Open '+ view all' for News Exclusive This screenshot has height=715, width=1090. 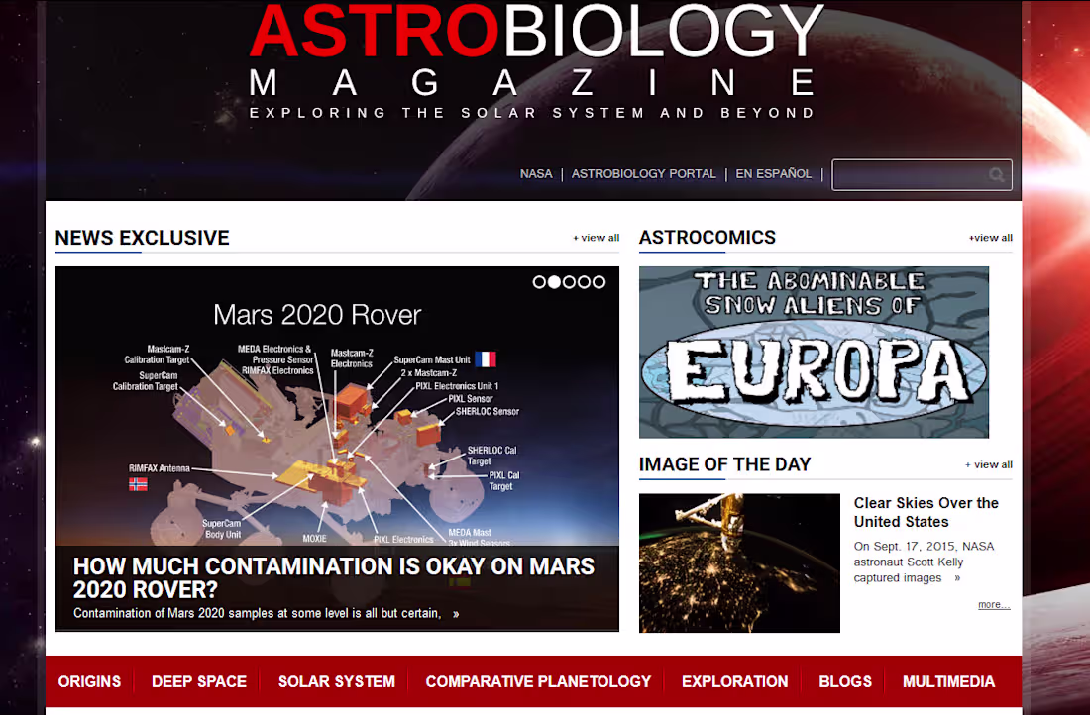pyautogui.click(x=596, y=238)
